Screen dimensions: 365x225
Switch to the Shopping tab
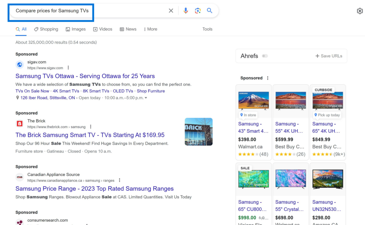click(x=46, y=29)
